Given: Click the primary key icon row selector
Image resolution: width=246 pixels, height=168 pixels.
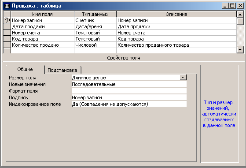Looking at the screenshot, I should [7, 20].
